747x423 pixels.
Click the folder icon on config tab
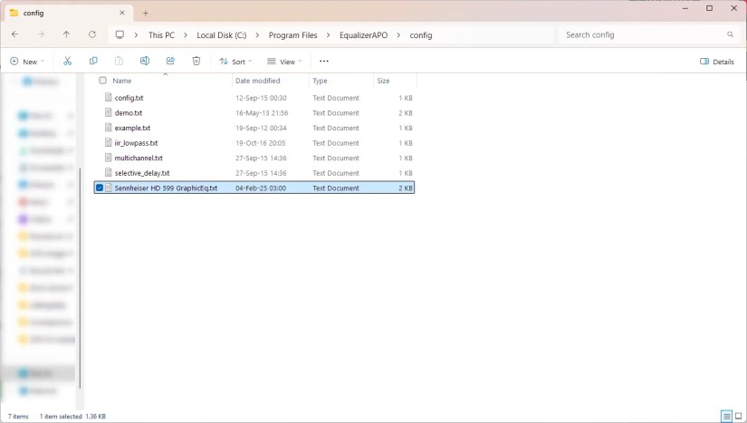(14, 13)
